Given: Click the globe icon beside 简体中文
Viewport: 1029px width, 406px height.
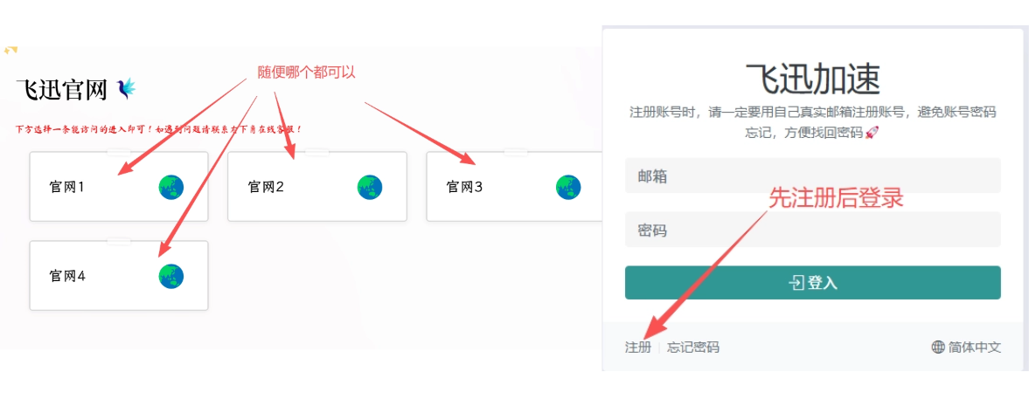Looking at the screenshot, I should pos(938,348).
